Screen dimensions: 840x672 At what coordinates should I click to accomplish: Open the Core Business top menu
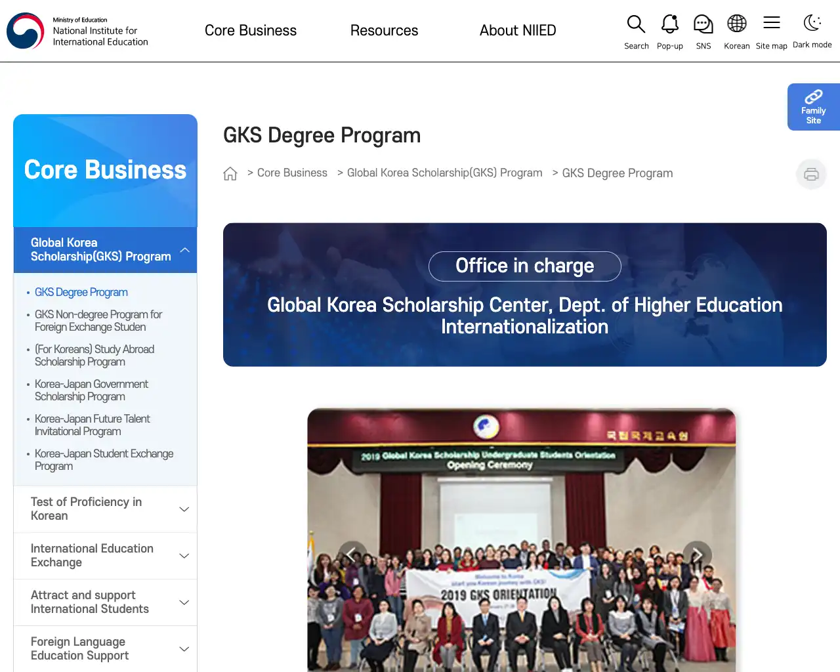point(251,31)
